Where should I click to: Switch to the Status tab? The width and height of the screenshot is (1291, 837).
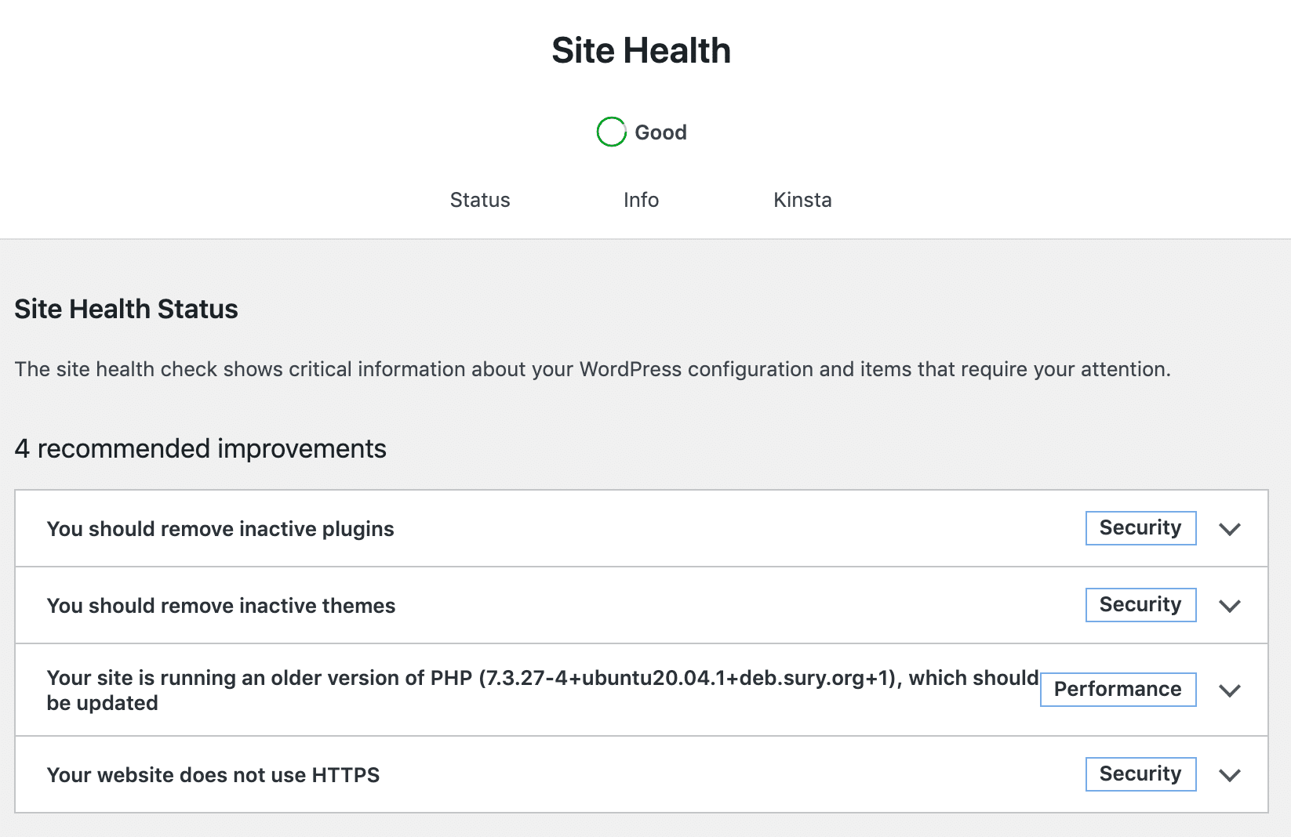click(479, 200)
